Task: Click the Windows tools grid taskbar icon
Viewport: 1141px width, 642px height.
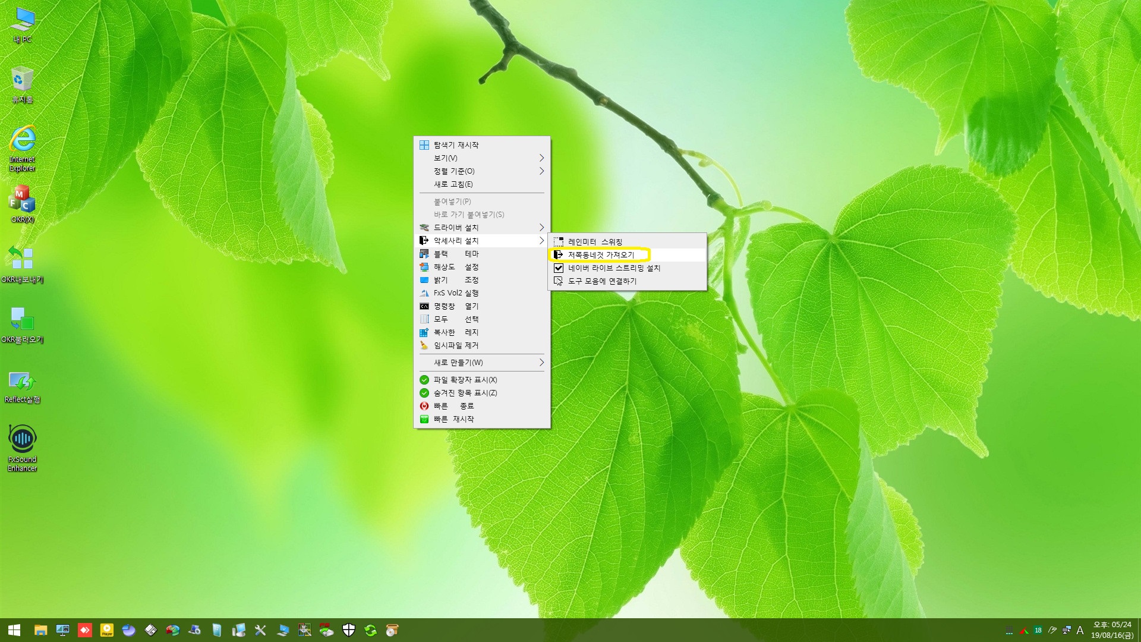Action: tap(305, 630)
